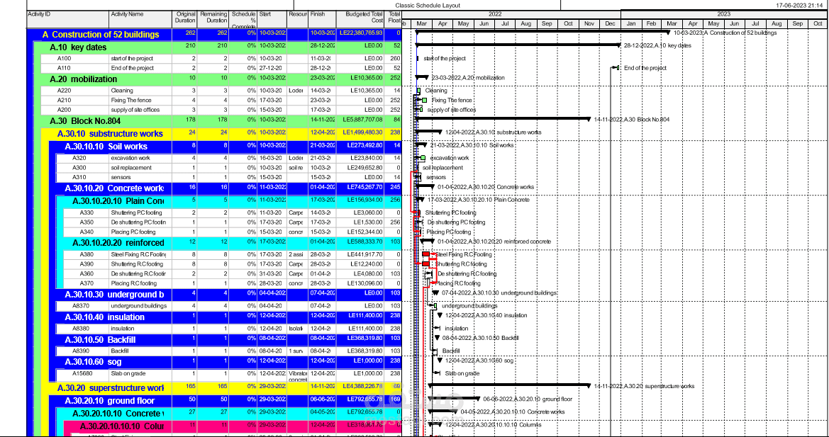Select WBS band A.30.10.20.20 reinforced
This screenshot has width=829, height=437.
click(x=229, y=243)
